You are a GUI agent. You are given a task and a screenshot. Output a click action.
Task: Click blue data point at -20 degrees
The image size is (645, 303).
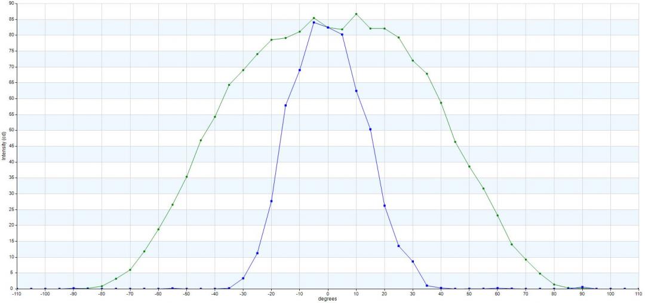(271, 201)
